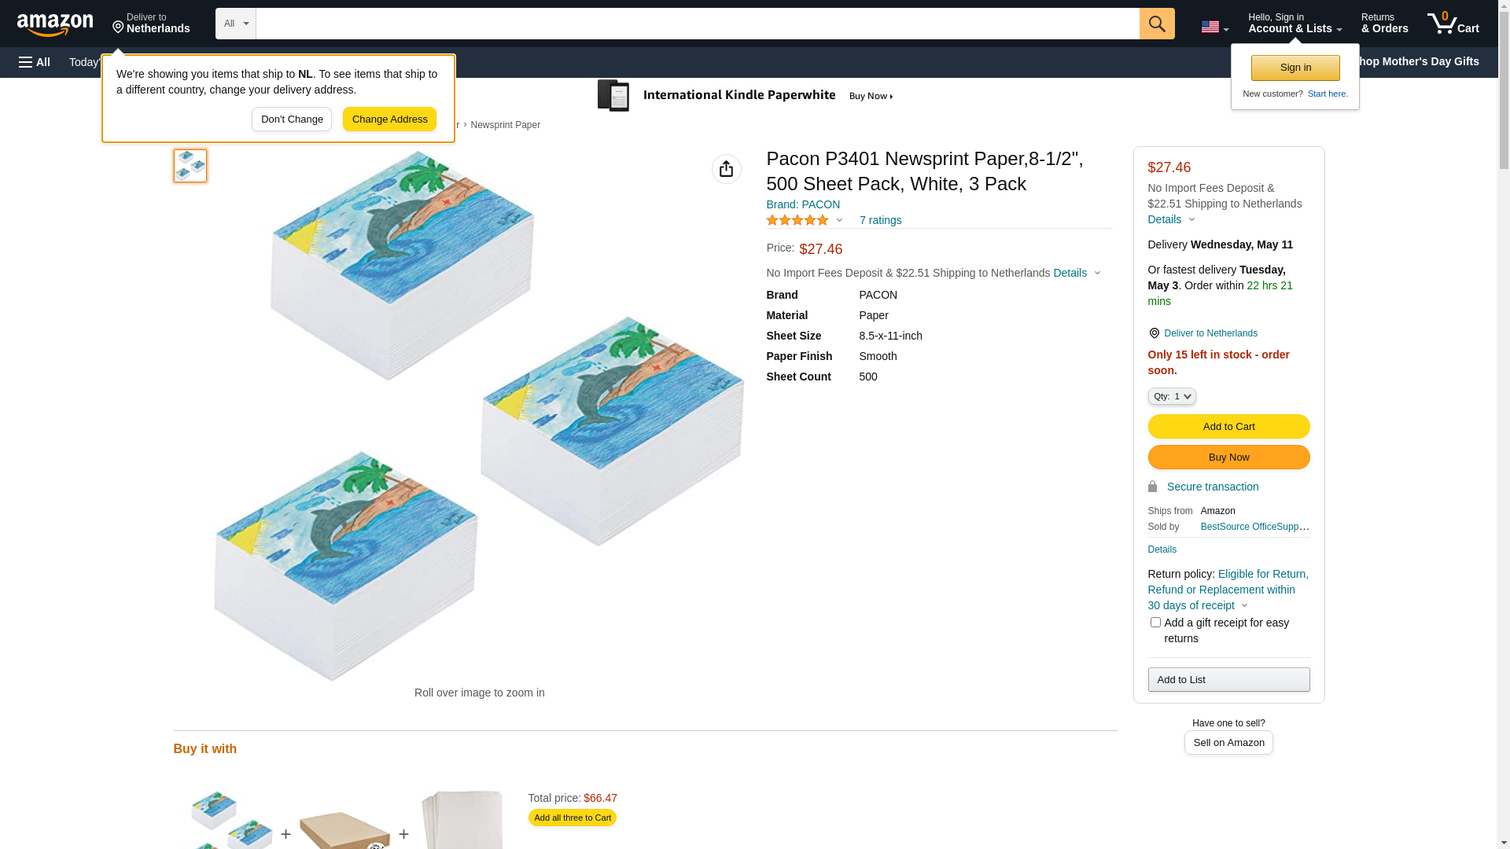Click the US flag language selector
This screenshot has width=1510, height=849.
1214,27
